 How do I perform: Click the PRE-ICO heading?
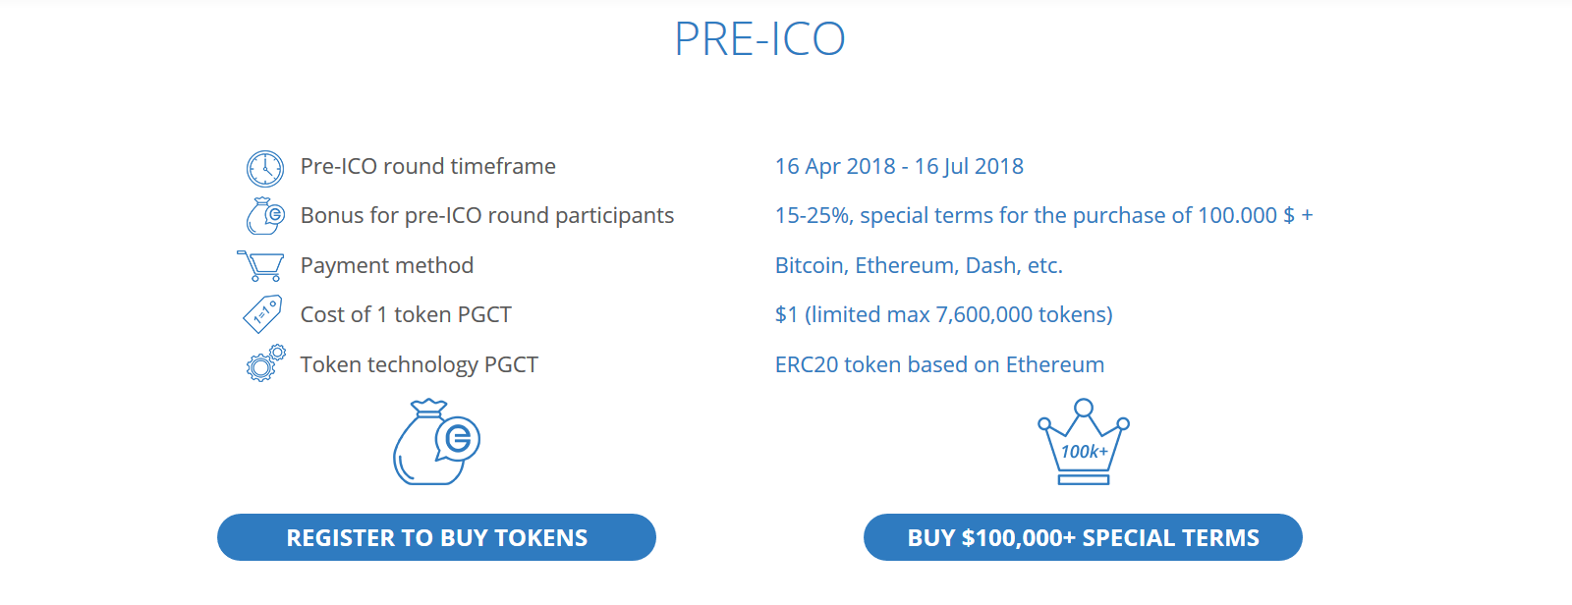759,39
